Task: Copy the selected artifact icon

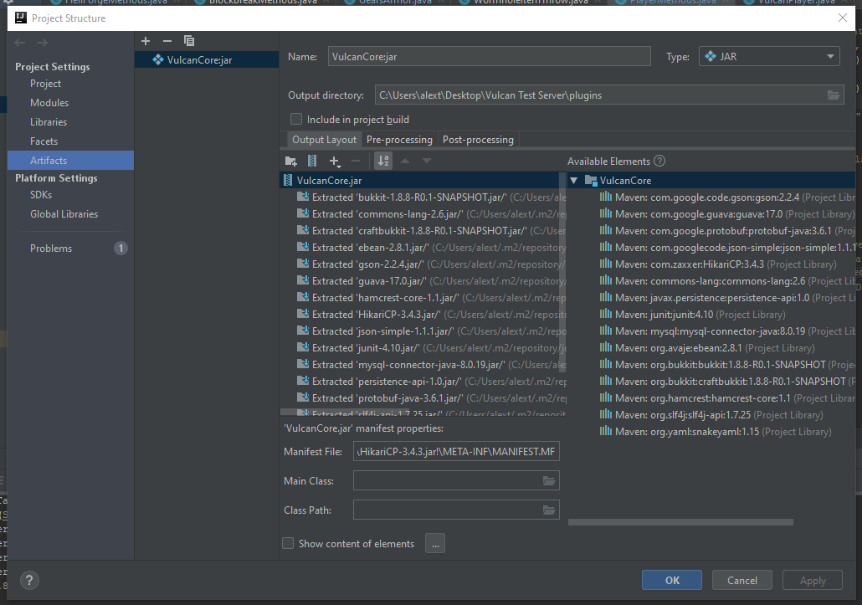Action: tap(188, 41)
